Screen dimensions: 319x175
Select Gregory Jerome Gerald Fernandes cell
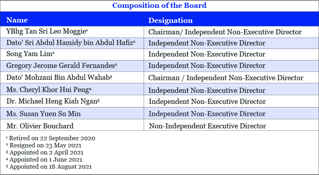point(61,65)
